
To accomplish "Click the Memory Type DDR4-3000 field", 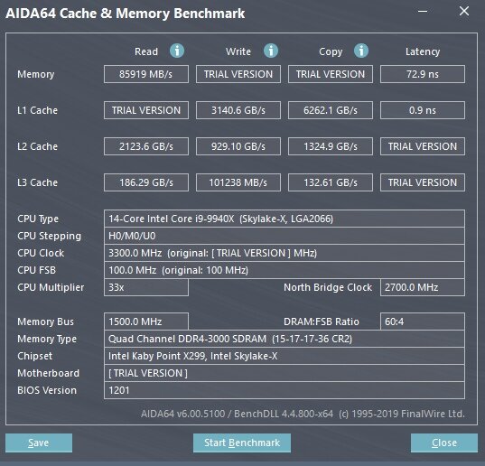I will 284,339.
